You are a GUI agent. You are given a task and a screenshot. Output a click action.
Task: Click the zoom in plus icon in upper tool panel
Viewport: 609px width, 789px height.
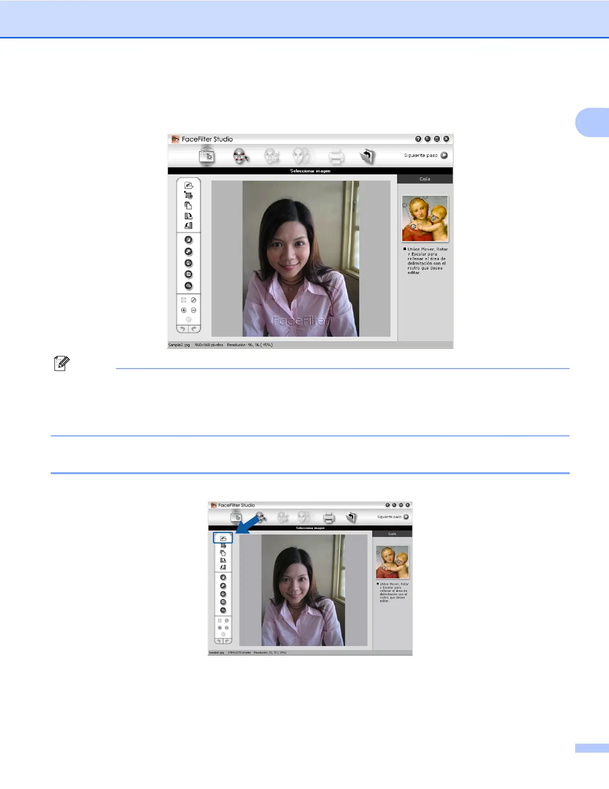click(184, 310)
